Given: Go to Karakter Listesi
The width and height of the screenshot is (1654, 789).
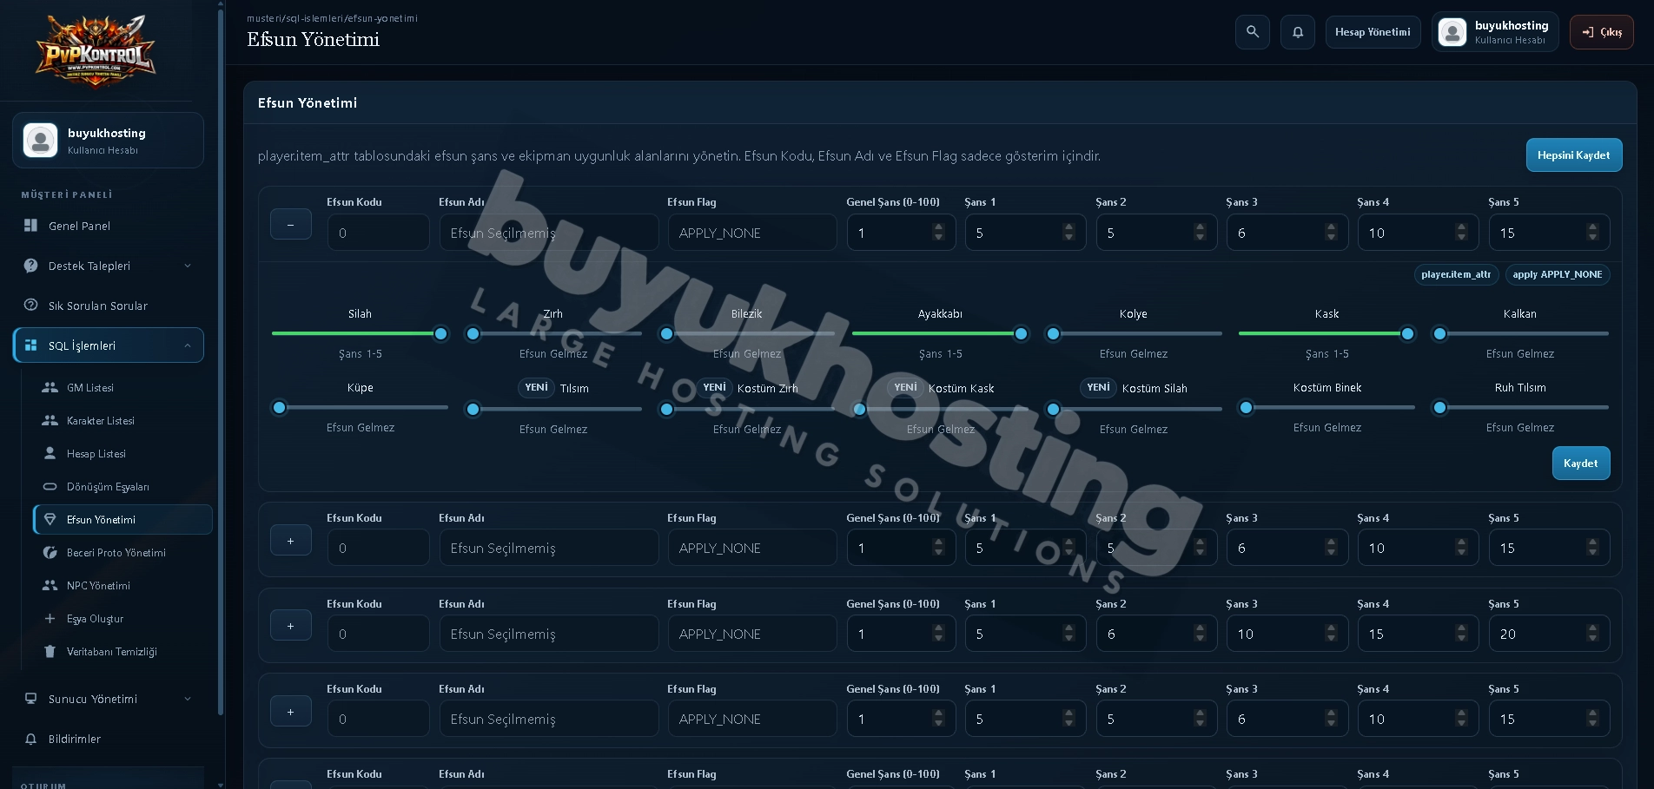Looking at the screenshot, I should click(x=122, y=421).
